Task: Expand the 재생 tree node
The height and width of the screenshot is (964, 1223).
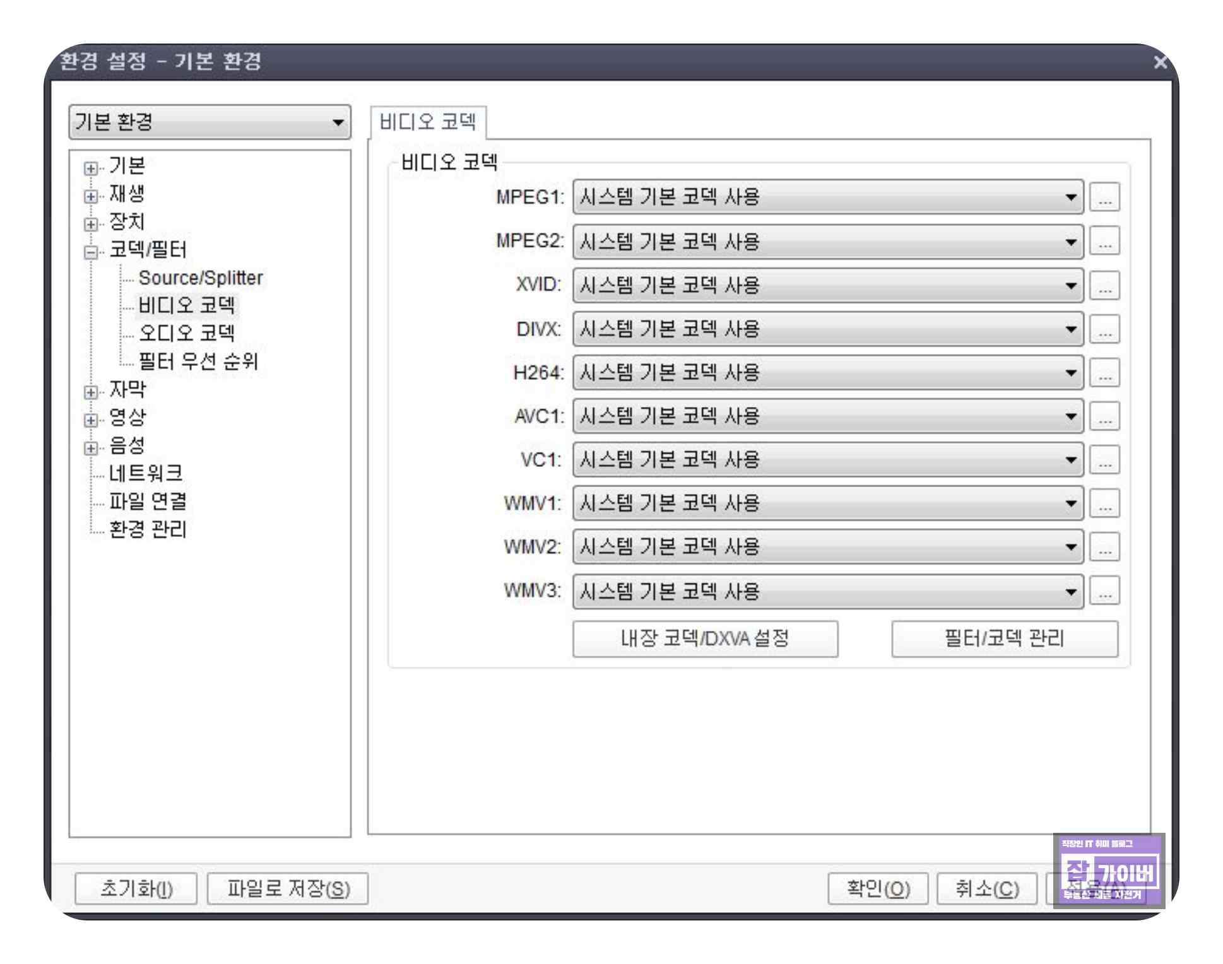Action: (x=91, y=196)
